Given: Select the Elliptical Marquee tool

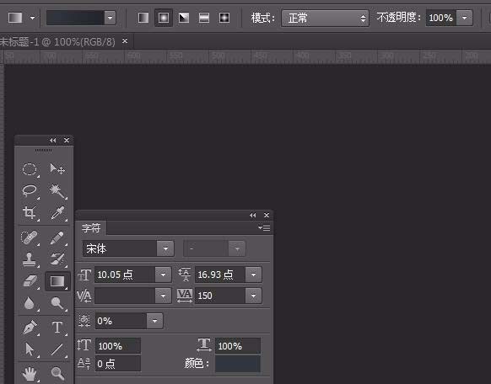Looking at the screenshot, I should coord(30,169).
